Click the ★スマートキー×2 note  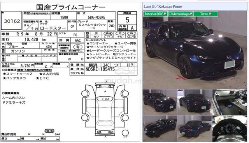[18, 74]
